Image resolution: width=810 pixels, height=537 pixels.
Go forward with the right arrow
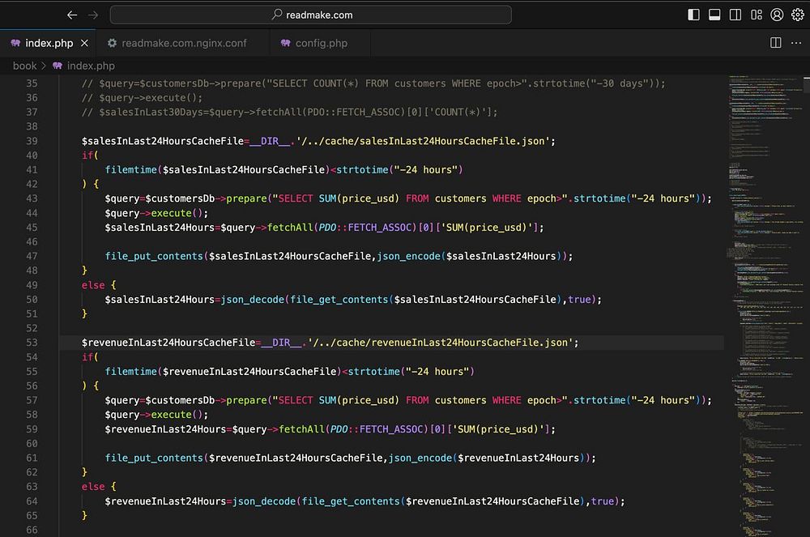pyautogui.click(x=93, y=15)
